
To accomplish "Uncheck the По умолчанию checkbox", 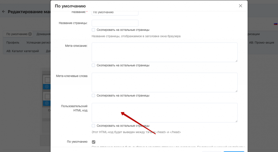I will tap(93, 142).
